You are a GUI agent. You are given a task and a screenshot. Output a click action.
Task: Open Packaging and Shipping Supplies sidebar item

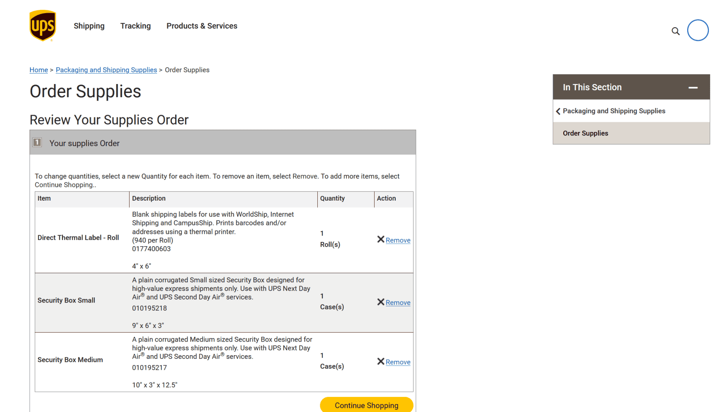614,111
